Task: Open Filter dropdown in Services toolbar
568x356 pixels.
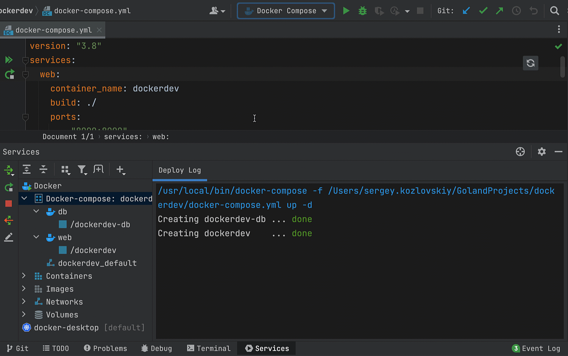Action: [82, 170]
